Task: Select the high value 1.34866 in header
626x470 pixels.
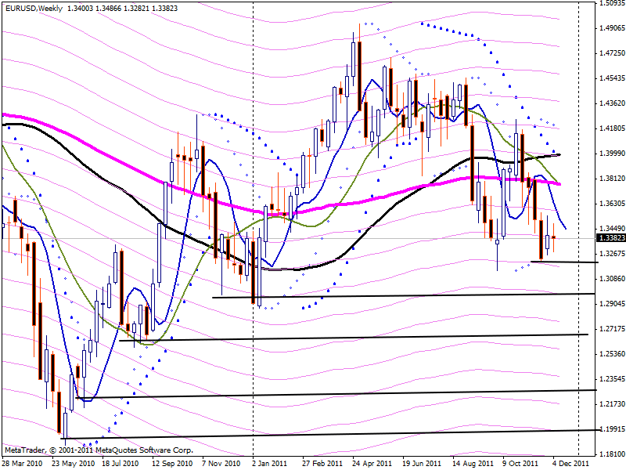Action: pos(109,9)
